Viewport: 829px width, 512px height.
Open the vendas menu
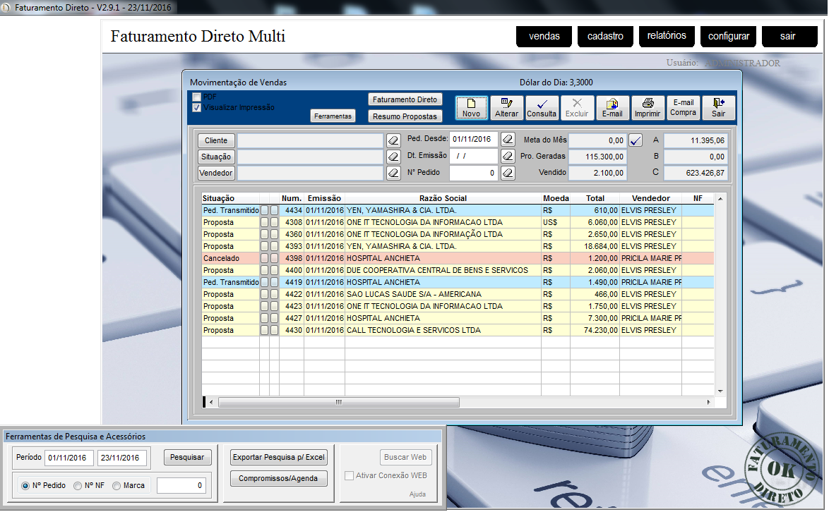click(x=544, y=37)
